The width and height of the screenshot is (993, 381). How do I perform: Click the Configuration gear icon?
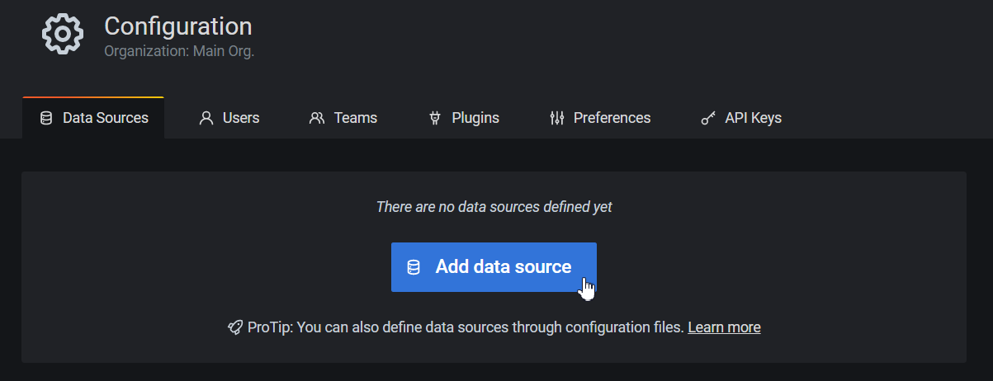tap(63, 35)
